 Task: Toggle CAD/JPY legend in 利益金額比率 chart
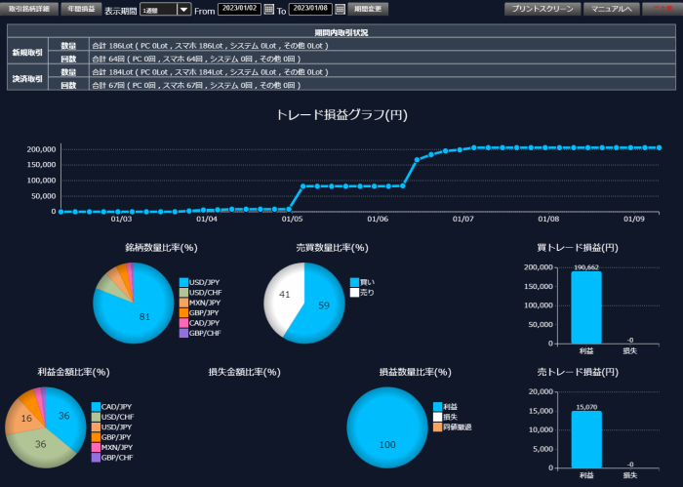[x=96, y=407]
